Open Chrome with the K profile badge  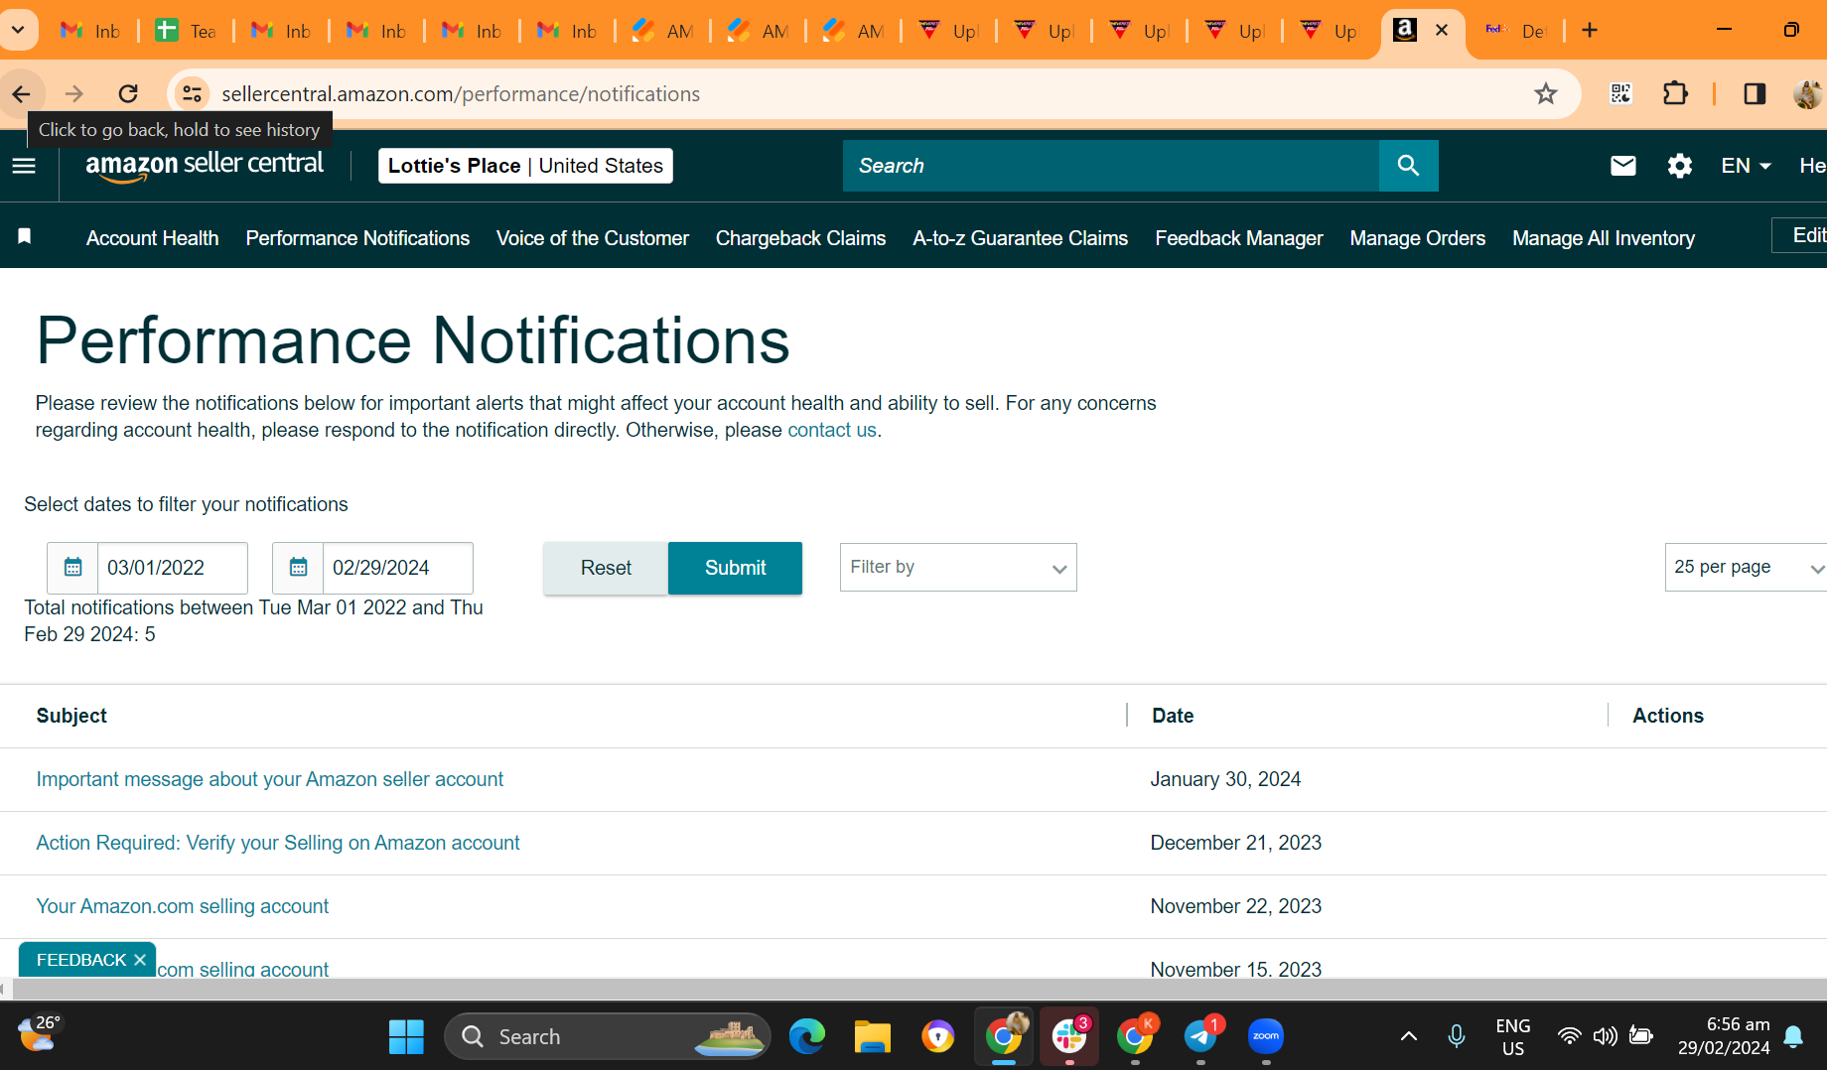[x=1135, y=1037]
